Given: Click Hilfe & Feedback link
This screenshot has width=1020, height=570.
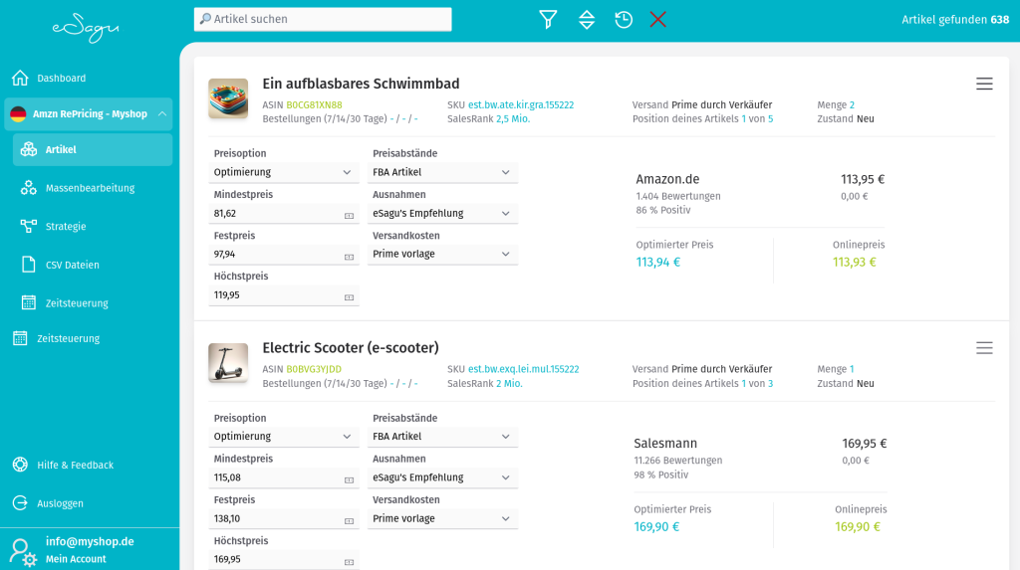Looking at the screenshot, I should (76, 465).
